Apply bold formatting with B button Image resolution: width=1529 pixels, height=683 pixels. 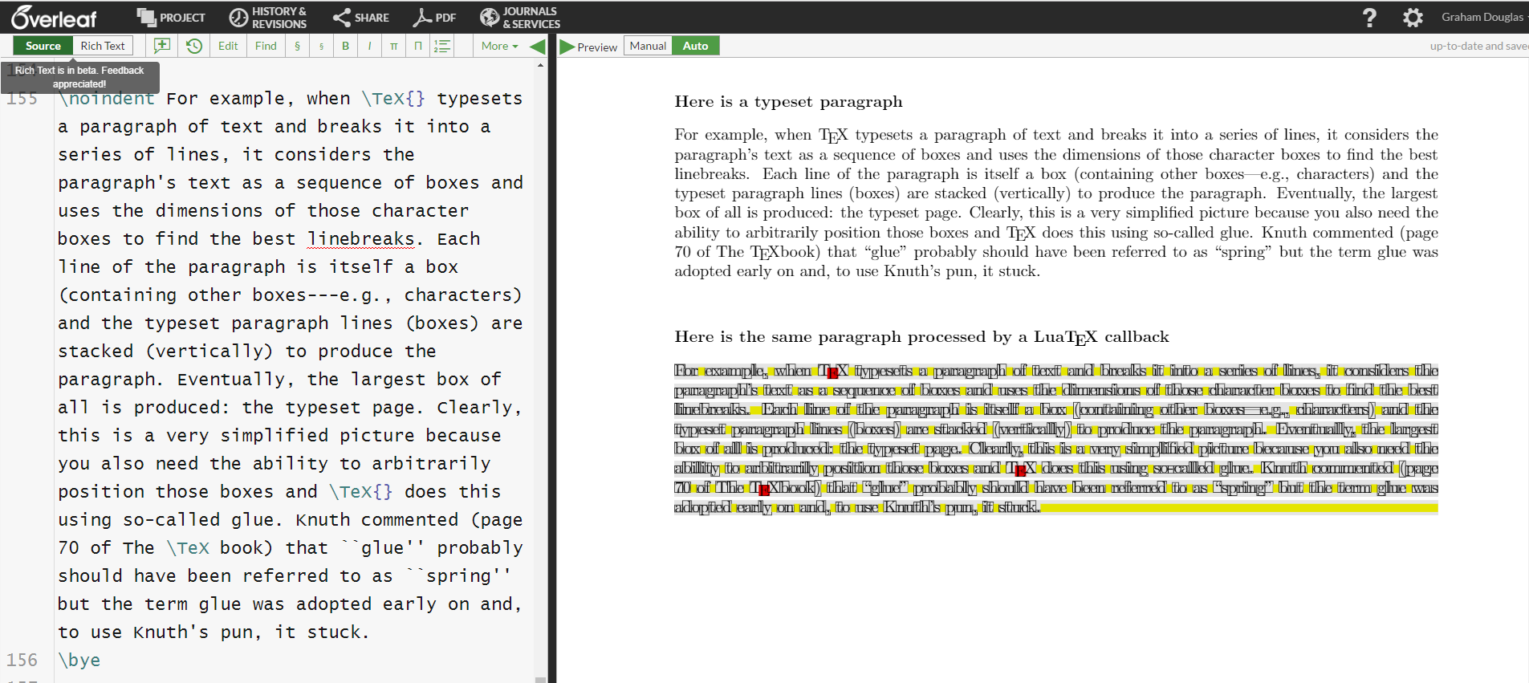pos(345,46)
